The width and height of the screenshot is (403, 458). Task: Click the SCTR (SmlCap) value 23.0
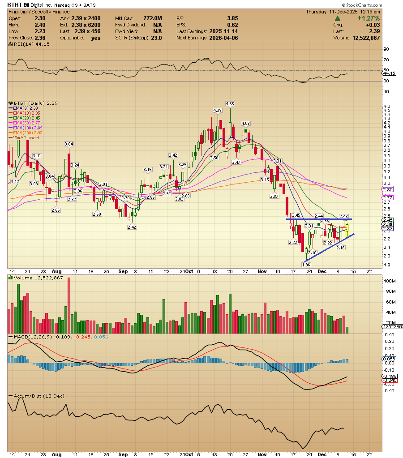[x=156, y=38]
